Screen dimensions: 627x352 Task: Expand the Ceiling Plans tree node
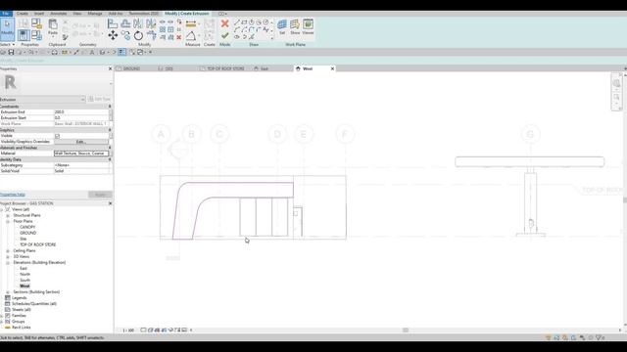8,250
